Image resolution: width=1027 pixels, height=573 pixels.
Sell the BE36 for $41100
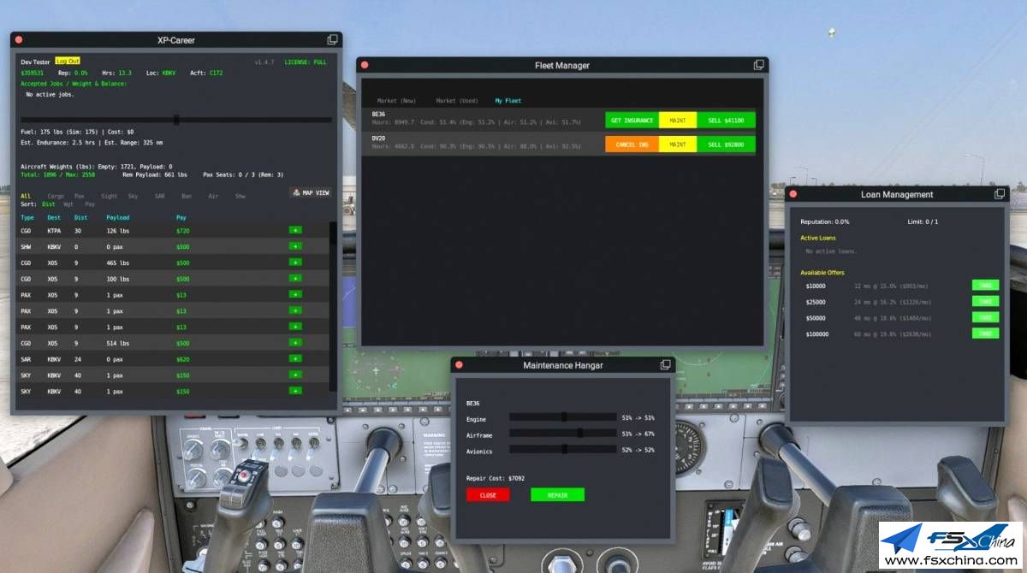[726, 121]
